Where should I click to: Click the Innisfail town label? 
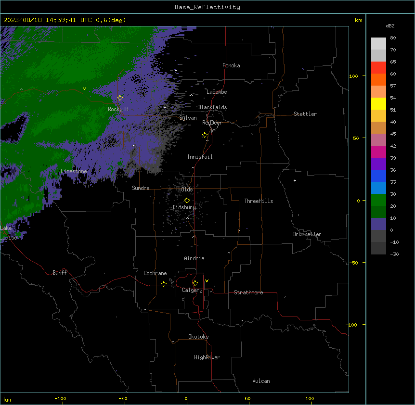click(x=200, y=157)
